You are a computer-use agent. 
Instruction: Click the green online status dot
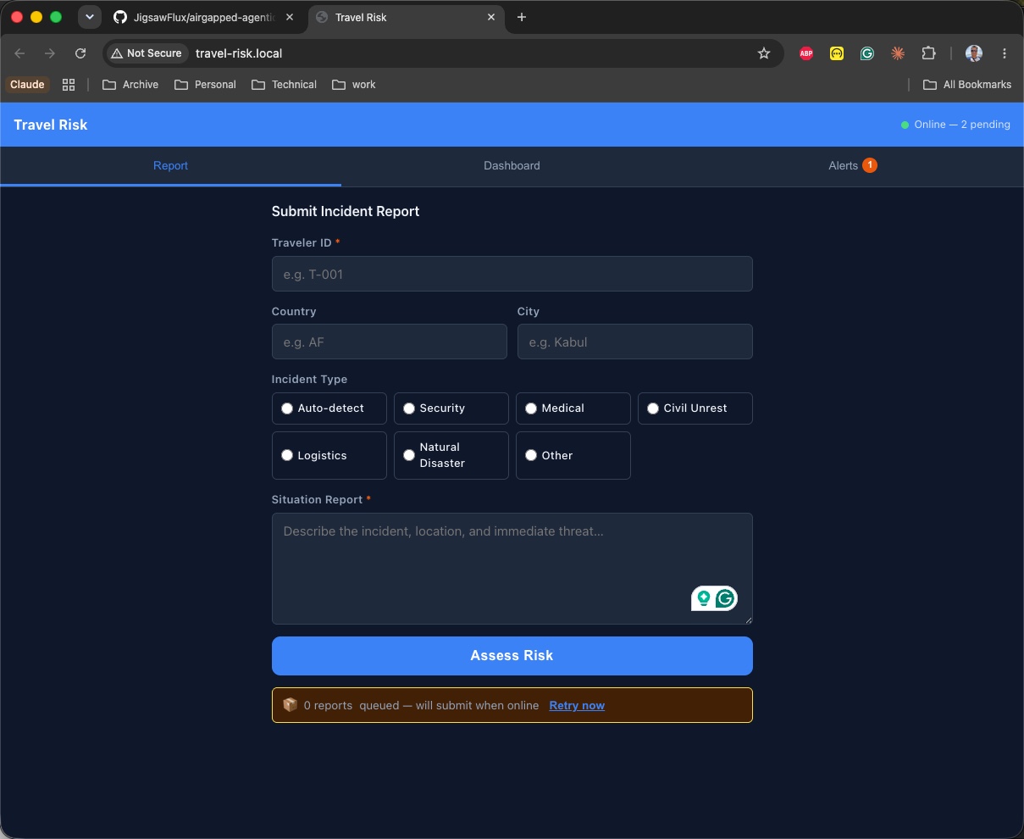(x=905, y=125)
